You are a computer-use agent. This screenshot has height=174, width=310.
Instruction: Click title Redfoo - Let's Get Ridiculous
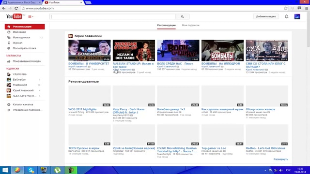pos(265,148)
